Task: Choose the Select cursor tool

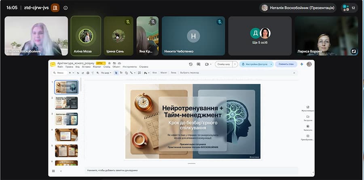Action: [116, 73]
